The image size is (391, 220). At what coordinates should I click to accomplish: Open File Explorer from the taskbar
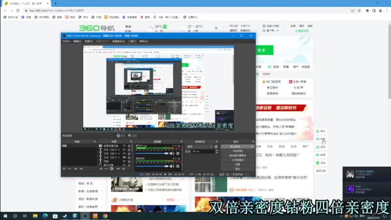35,216
